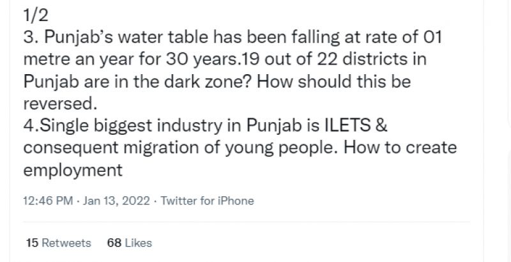The image size is (511, 262).
Task: Click the phrase "30 years" in the tweet
Action: point(197,59)
